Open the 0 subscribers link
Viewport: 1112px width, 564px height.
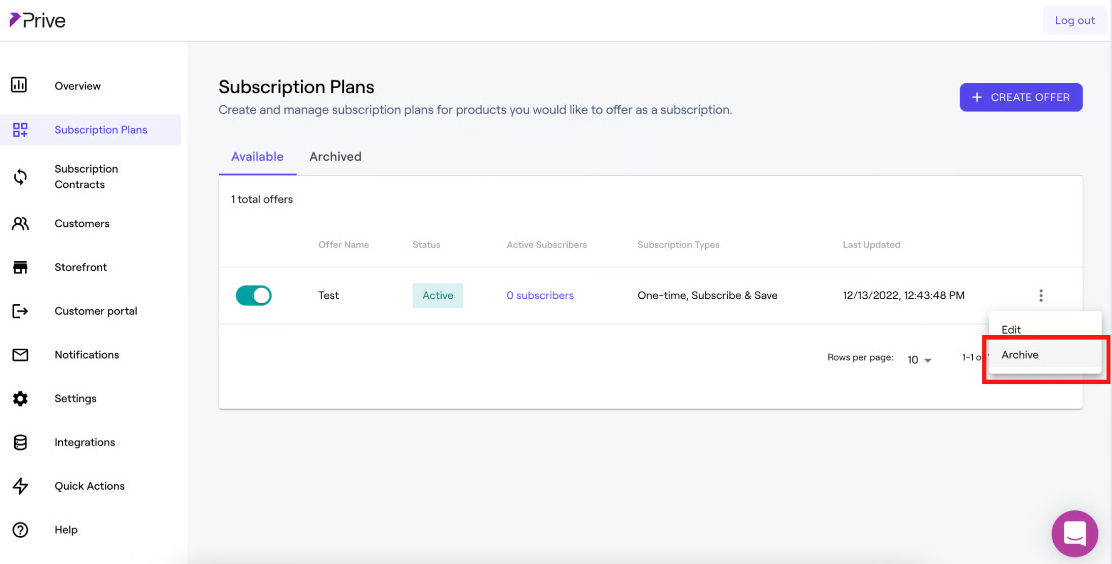pos(540,295)
